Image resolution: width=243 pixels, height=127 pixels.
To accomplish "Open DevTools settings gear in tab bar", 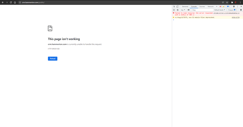I will (x=234, y=6).
